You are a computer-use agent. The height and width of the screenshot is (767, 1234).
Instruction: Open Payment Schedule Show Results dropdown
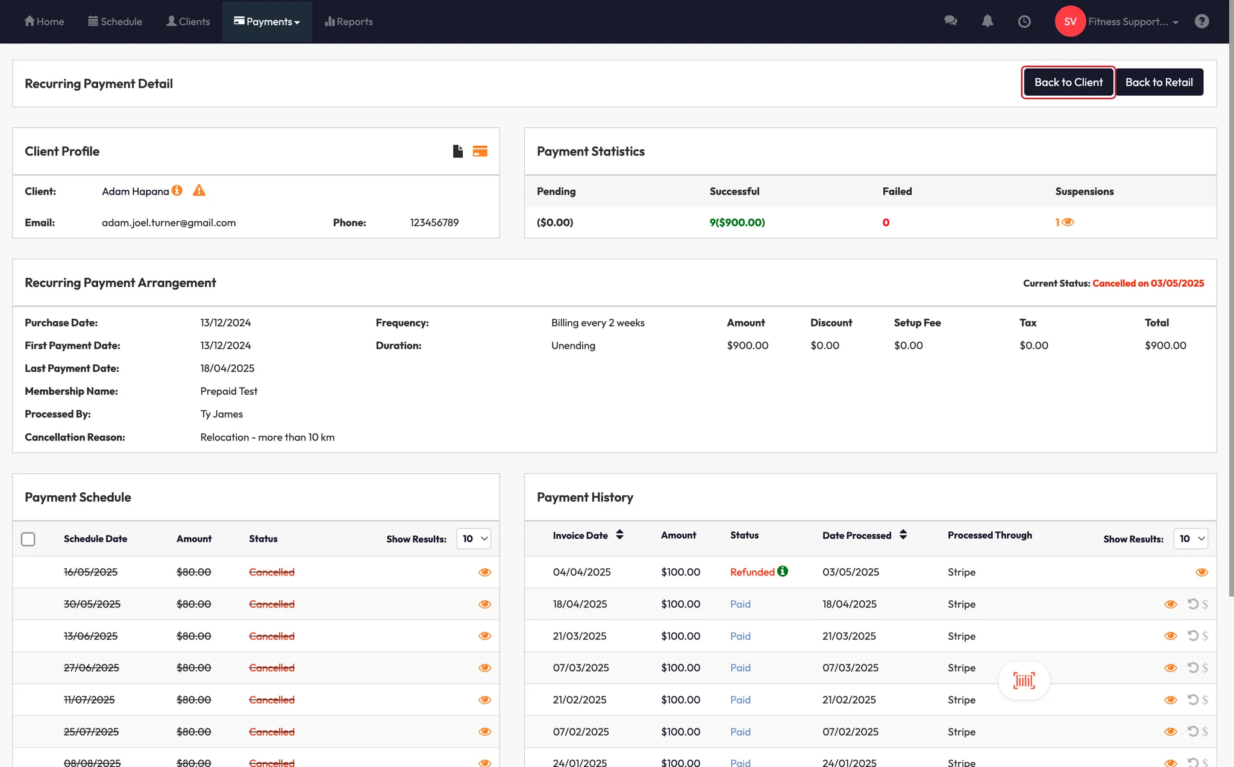[474, 539]
